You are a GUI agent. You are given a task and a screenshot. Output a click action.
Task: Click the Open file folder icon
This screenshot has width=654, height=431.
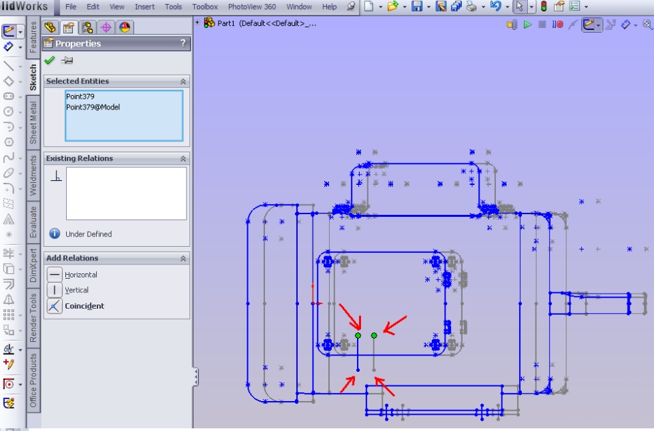[392, 6]
